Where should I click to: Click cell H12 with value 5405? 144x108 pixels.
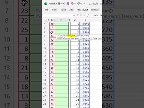(x=85, y=56)
